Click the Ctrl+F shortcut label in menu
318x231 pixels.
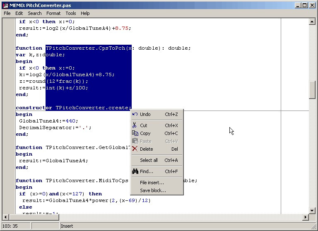(x=171, y=171)
